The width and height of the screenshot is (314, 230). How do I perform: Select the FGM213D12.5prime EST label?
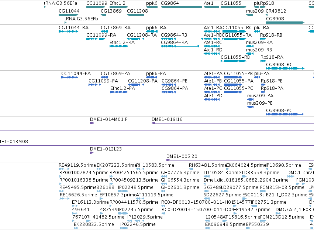pos(282,217)
